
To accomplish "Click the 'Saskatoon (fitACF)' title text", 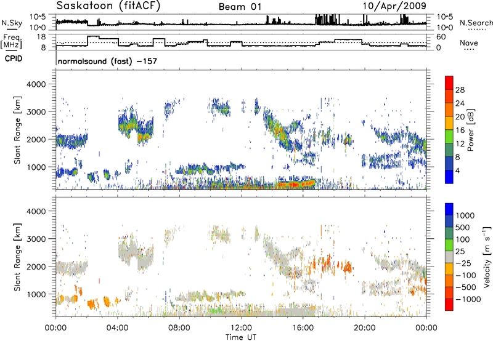I will coord(108,6).
